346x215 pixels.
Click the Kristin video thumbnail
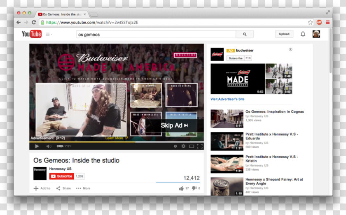tap(227, 164)
